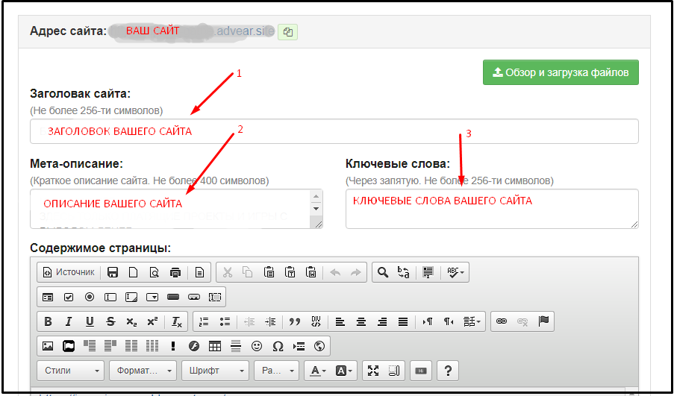Image resolution: width=674 pixels, height=396 pixels.
Task: Open the Формат paragraph format dropdown
Action: 143,371
